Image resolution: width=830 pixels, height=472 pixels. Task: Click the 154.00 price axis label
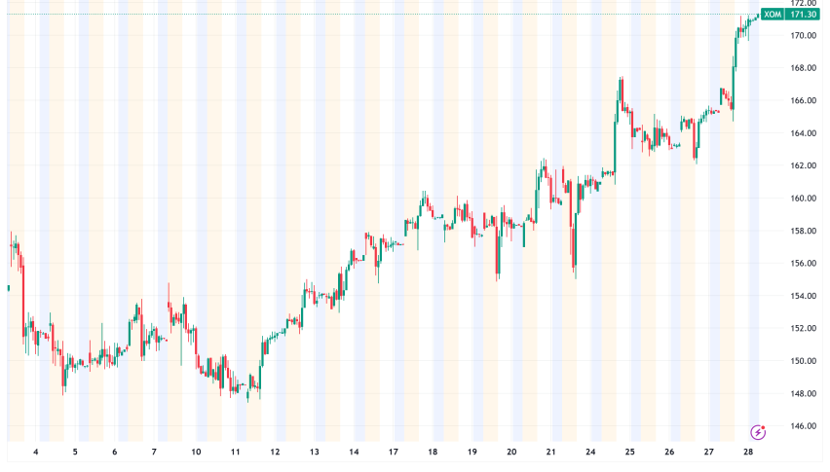pos(803,296)
